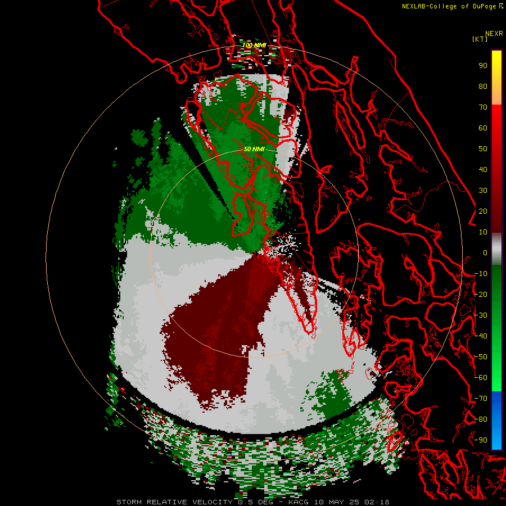
Task: Click the positive 20 scale label
Action: 483,211
